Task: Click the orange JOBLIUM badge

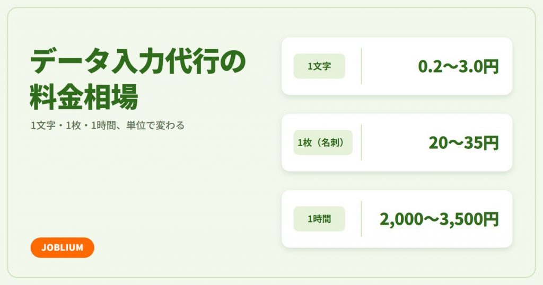Action: pyautogui.click(x=63, y=247)
